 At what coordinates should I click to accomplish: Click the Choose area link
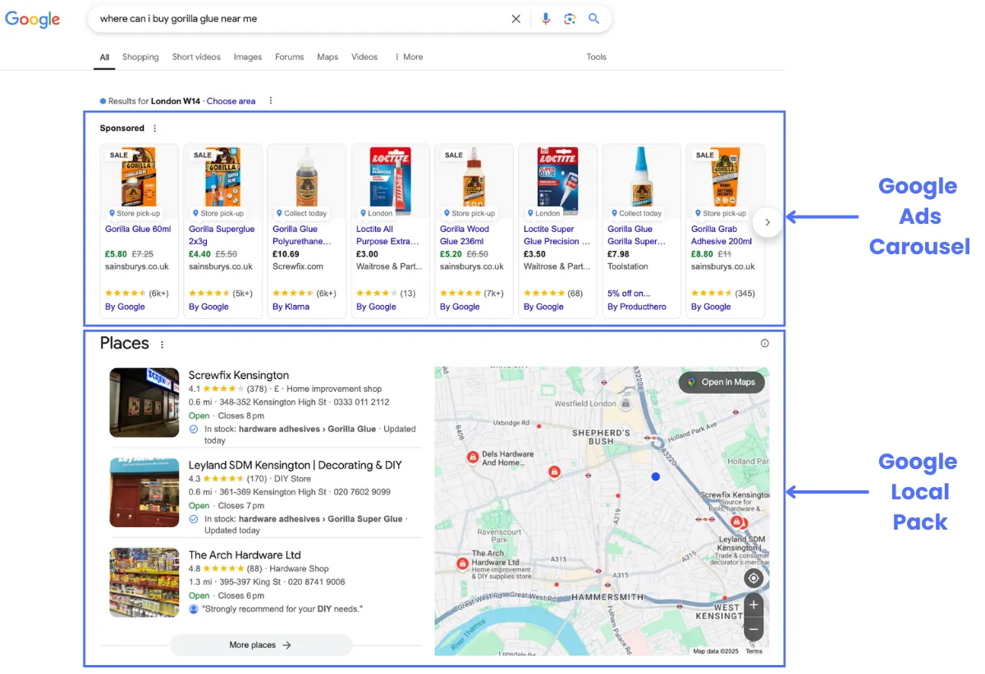tap(231, 102)
